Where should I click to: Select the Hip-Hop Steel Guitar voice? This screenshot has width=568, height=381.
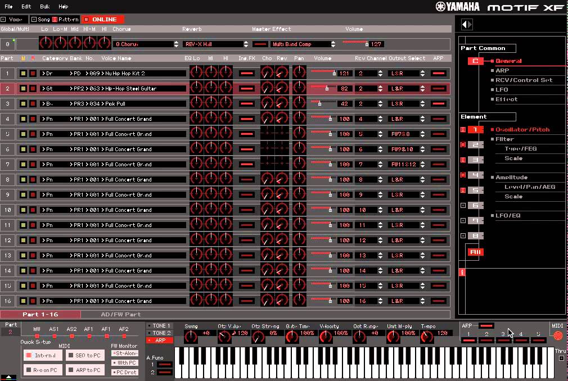click(130, 88)
